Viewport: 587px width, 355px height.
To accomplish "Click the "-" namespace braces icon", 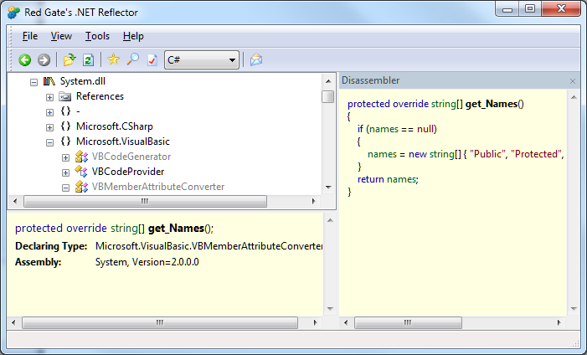I will 65,111.
